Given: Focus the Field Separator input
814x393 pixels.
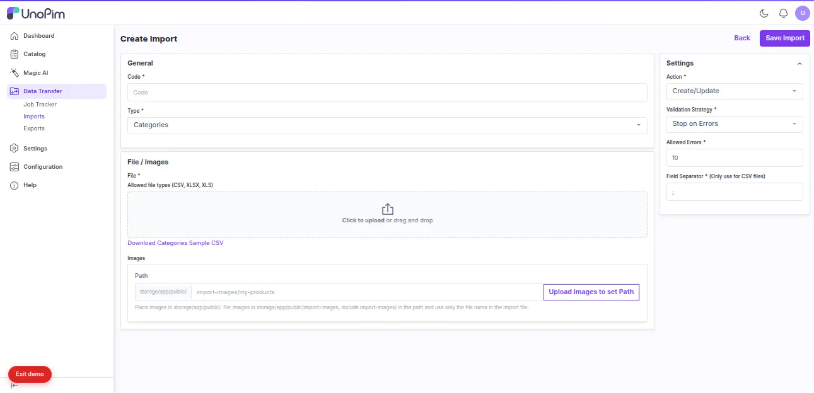Looking at the screenshot, I should click(x=735, y=192).
